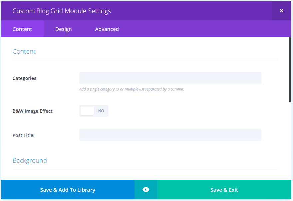Click the white handle of B&W switch
The width and height of the screenshot is (293, 201).
(87, 111)
